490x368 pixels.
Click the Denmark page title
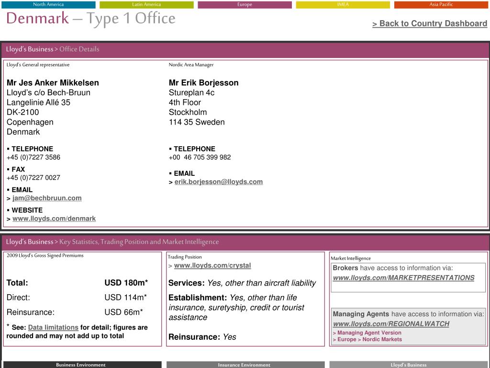37,18
